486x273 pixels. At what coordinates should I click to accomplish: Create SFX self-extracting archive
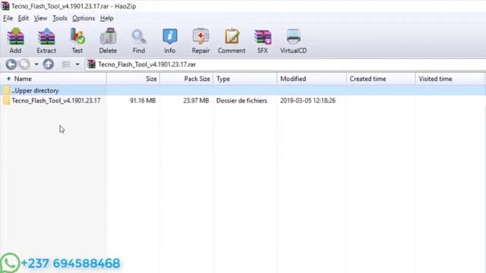(263, 40)
